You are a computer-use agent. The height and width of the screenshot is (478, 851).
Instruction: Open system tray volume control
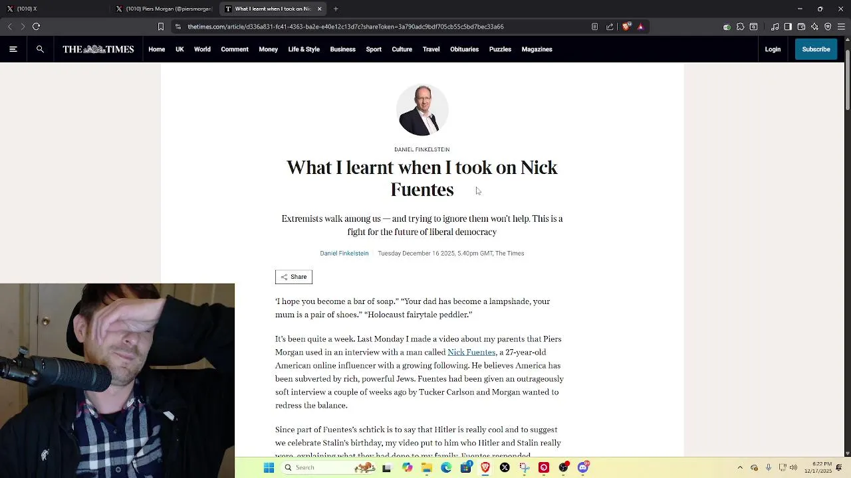pyautogui.click(x=793, y=467)
